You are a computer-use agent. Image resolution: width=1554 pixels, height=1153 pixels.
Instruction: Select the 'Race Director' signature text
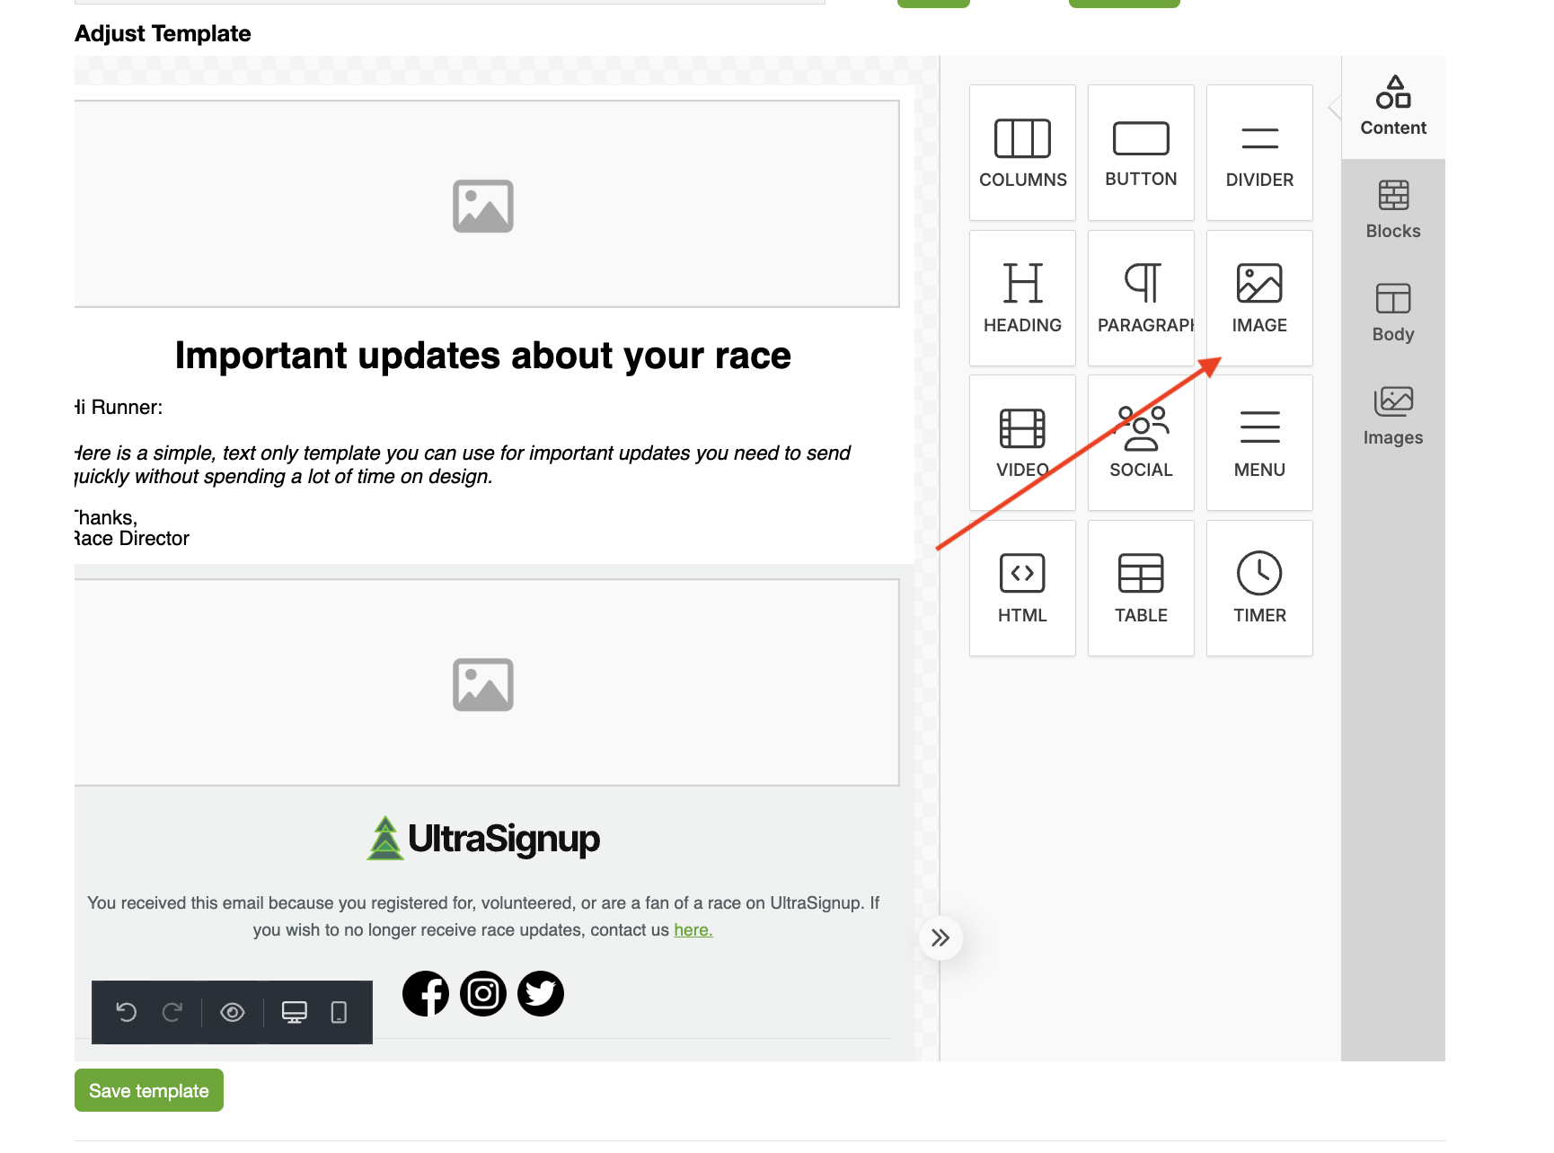pyautogui.click(x=132, y=539)
